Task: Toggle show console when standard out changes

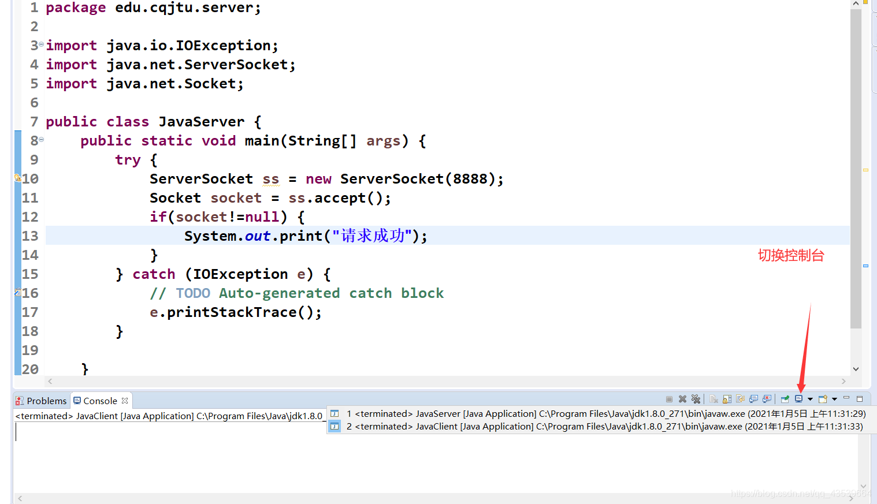Action: coord(753,399)
